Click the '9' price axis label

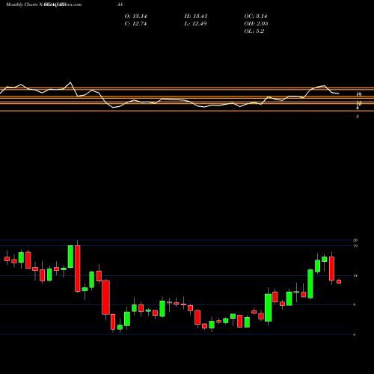click(x=355, y=304)
